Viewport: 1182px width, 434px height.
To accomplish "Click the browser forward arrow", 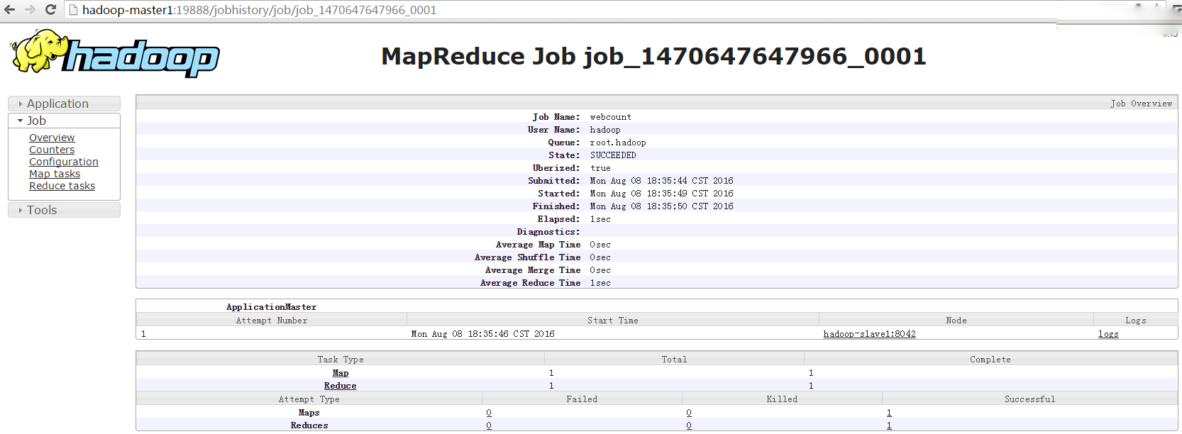I will click(x=30, y=10).
